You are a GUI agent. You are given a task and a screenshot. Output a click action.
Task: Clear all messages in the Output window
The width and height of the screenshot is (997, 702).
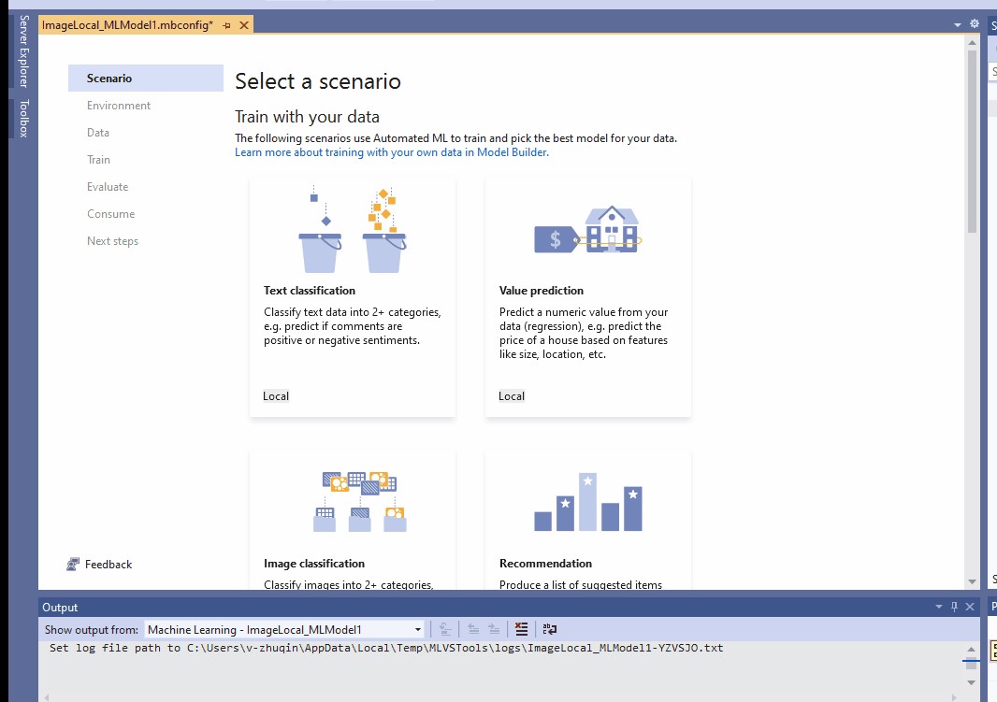tap(521, 629)
